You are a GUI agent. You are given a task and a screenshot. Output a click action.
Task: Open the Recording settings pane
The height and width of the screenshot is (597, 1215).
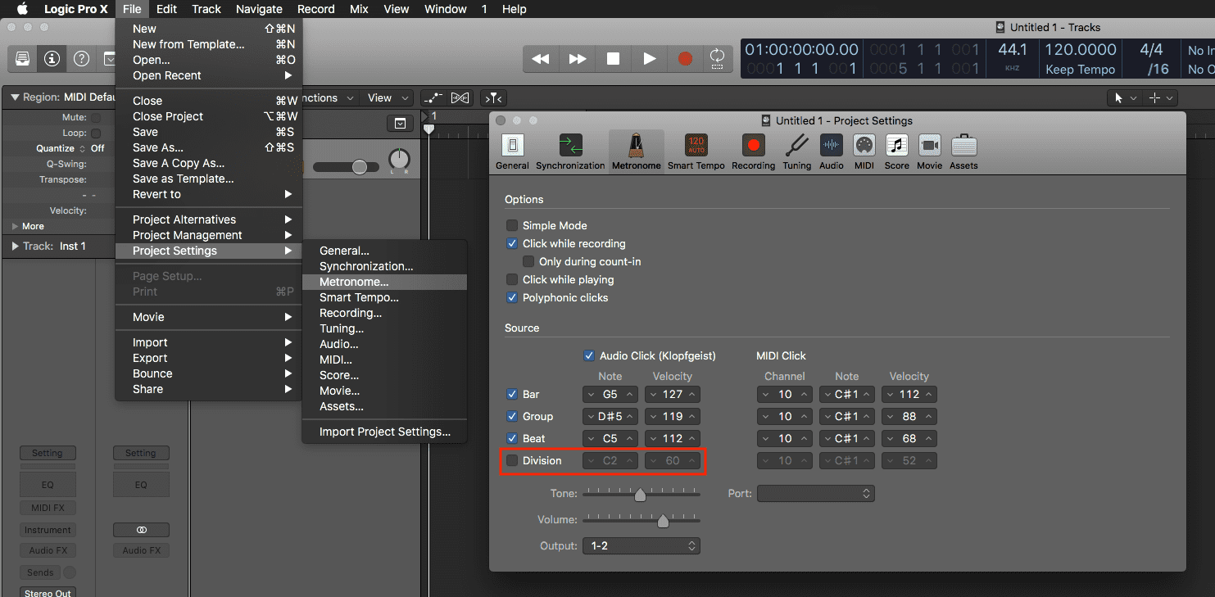[x=753, y=152]
